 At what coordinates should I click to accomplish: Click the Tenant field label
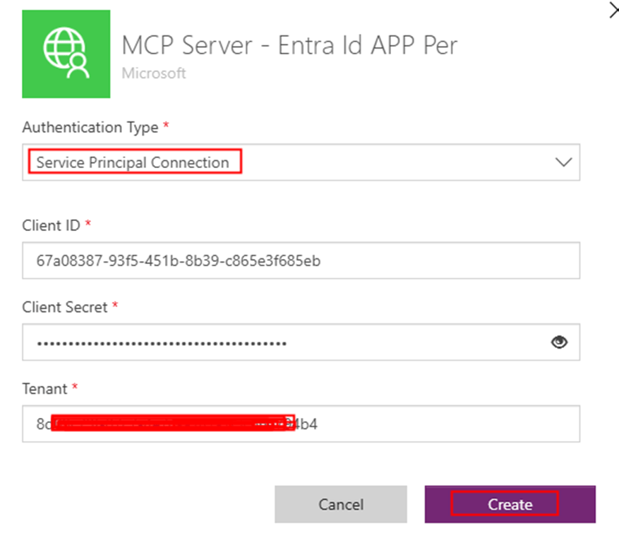44,389
